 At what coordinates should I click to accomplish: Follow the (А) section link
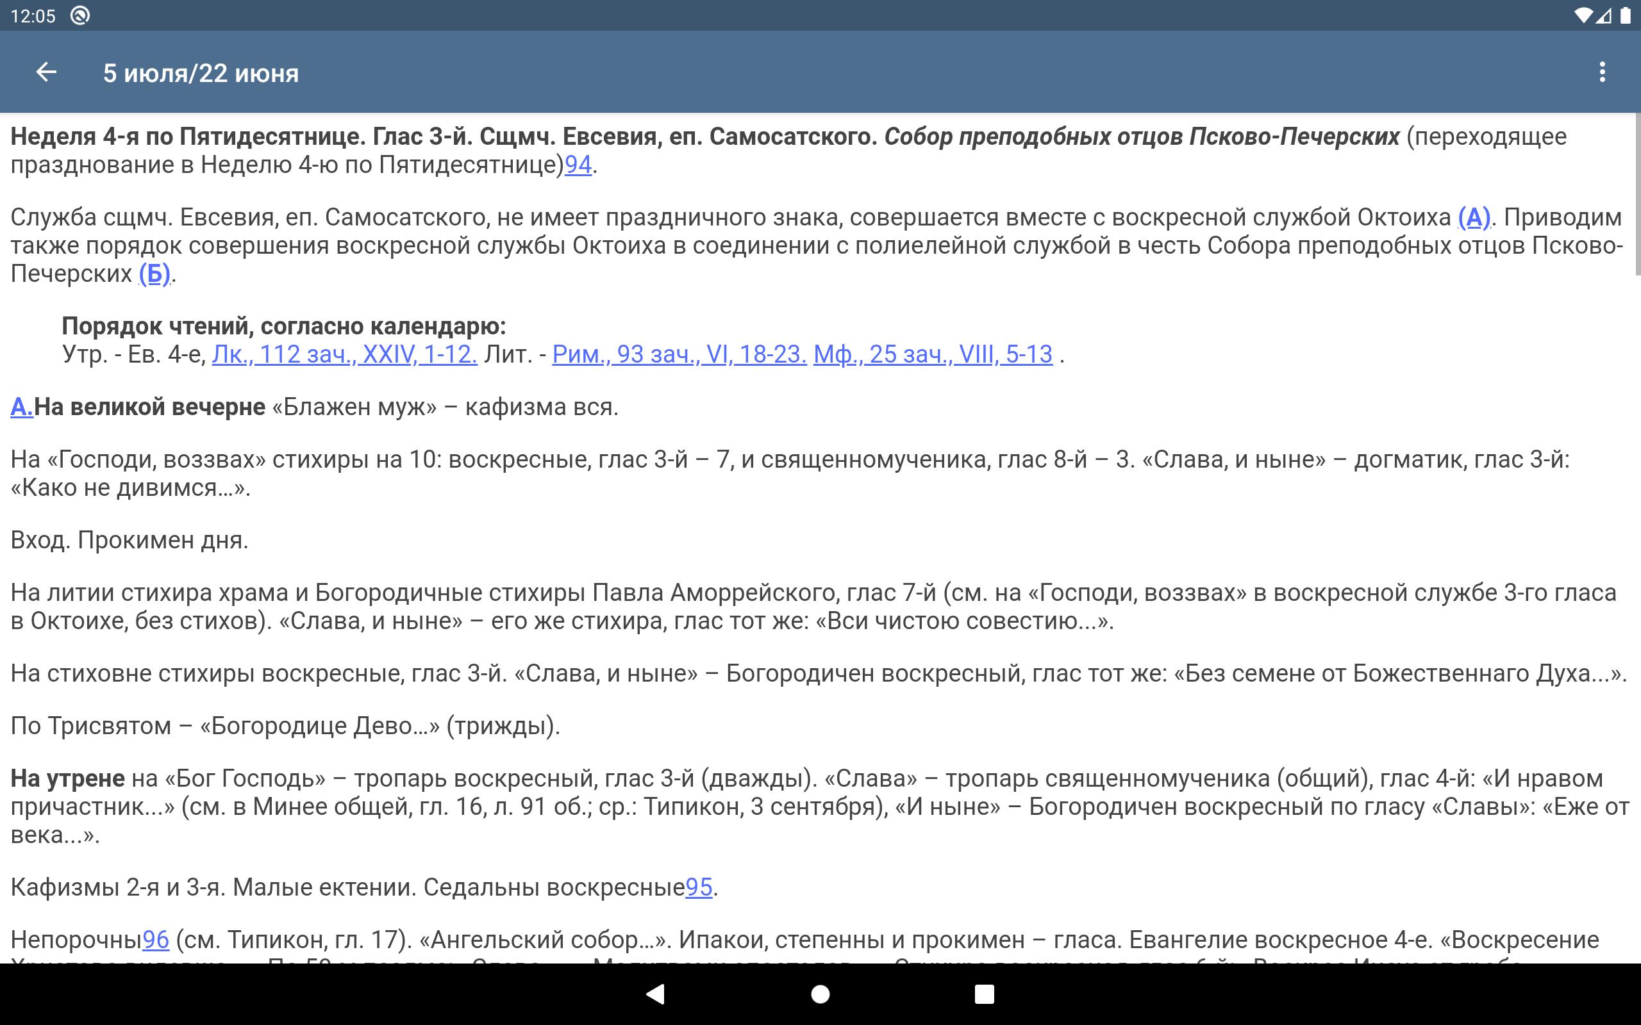point(1474,217)
